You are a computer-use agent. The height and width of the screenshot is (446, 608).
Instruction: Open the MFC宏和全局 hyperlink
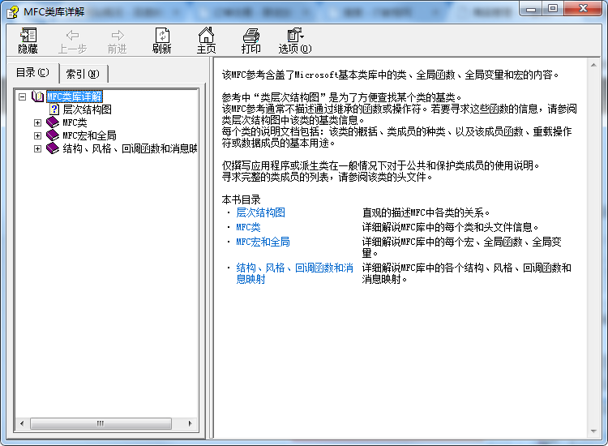[263, 242]
